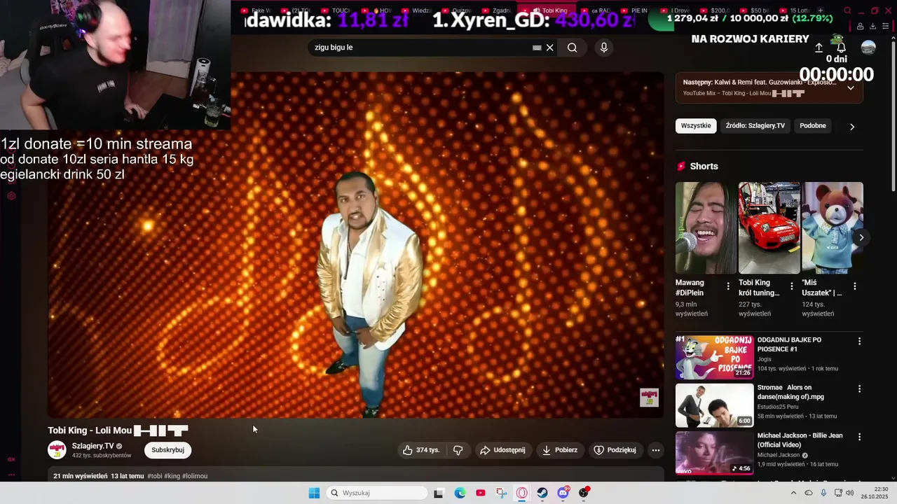Open options for ODGADNIJ BAJKE video

pyautogui.click(x=859, y=341)
